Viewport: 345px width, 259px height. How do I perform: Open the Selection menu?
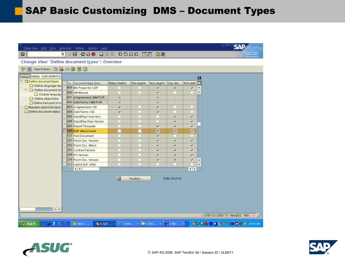pos(65,49)
